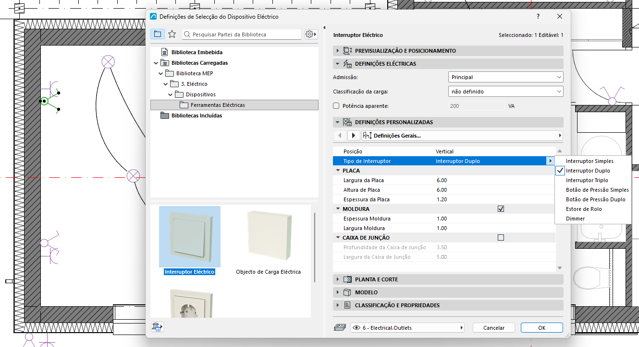Expand the Modelo panel
Screen dimensions: 639x347
point(448,292)
